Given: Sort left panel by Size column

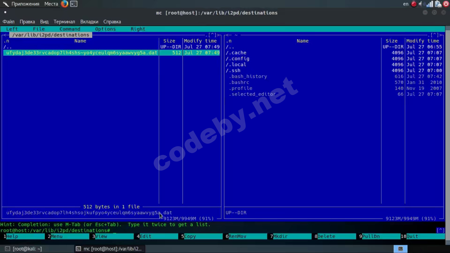Looking at the screenshot, I should (x=169, y=41).
